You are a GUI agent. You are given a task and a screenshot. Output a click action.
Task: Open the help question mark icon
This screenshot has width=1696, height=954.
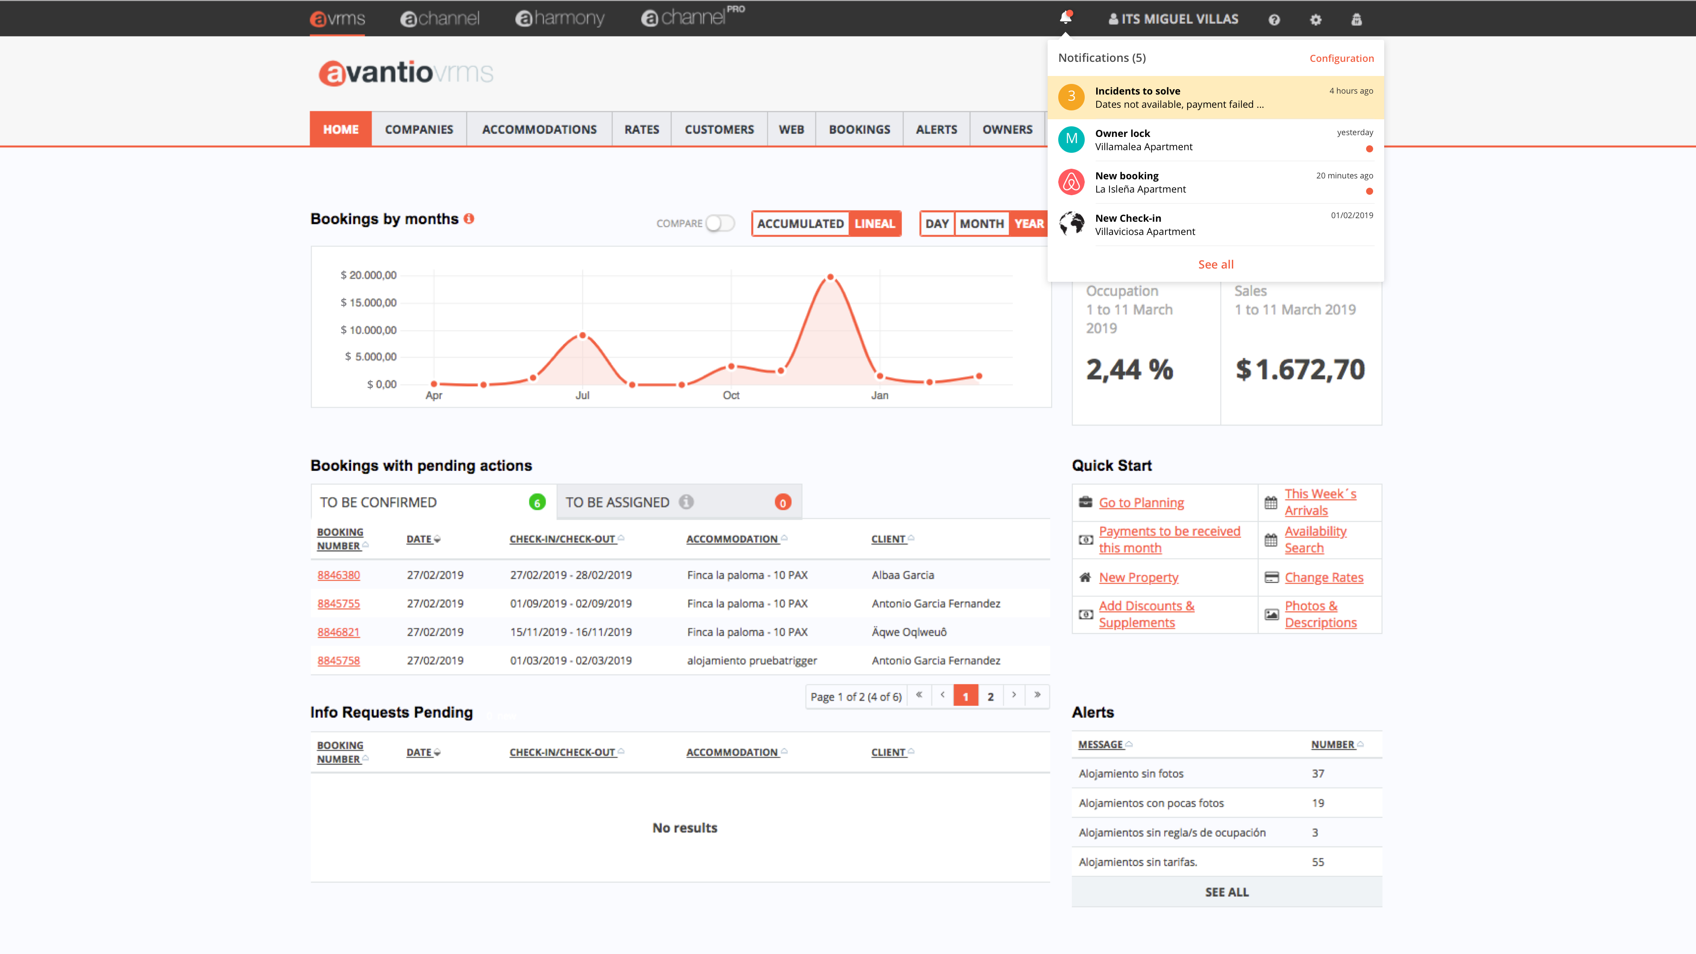(1274, 20)
